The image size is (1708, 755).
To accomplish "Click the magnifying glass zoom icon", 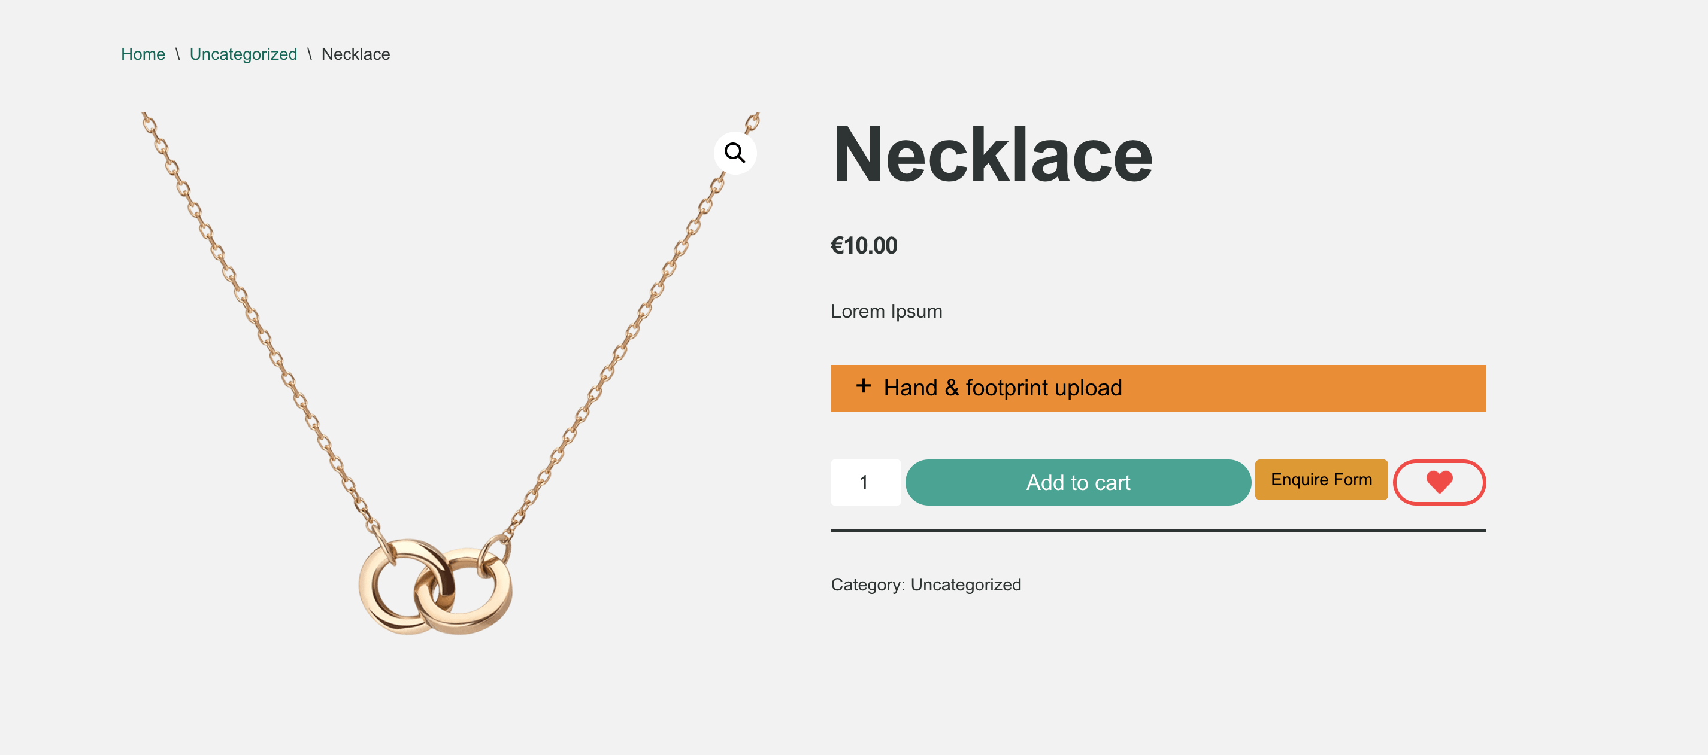I will tap(734, 153).
